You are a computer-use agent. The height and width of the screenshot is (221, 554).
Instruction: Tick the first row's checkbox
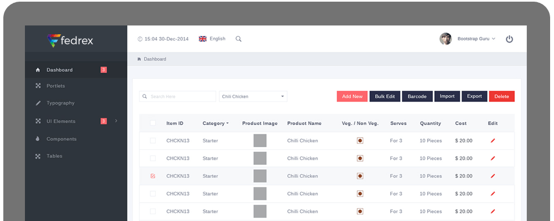(x=153, y=141)
